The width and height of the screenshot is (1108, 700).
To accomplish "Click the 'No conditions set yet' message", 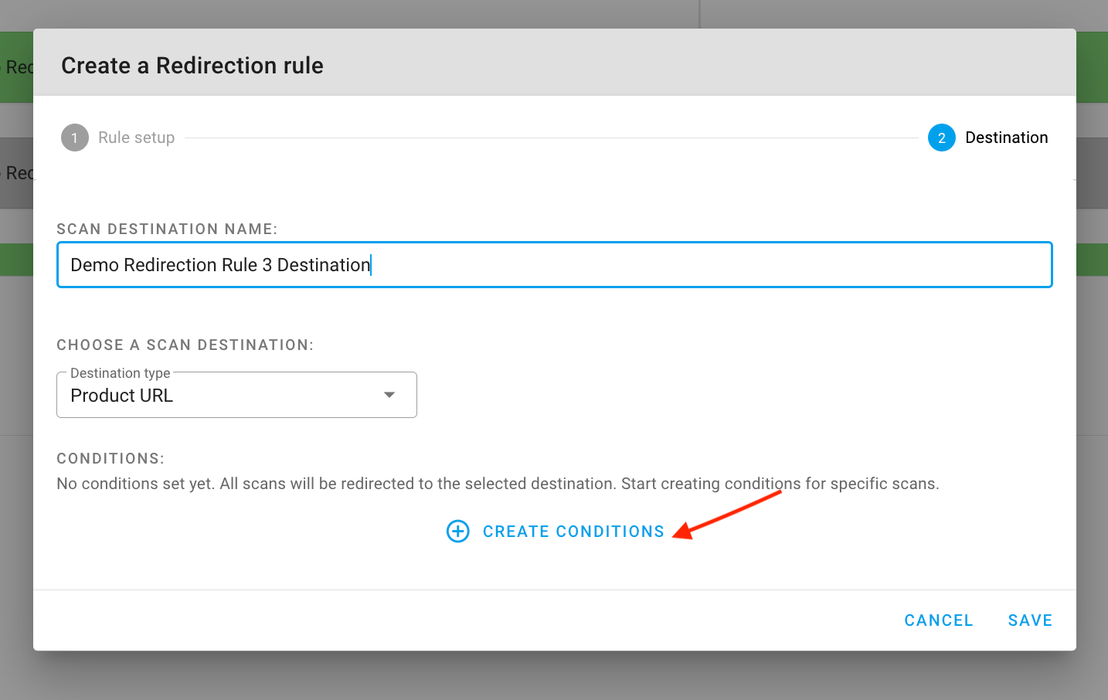I will 498,484.
